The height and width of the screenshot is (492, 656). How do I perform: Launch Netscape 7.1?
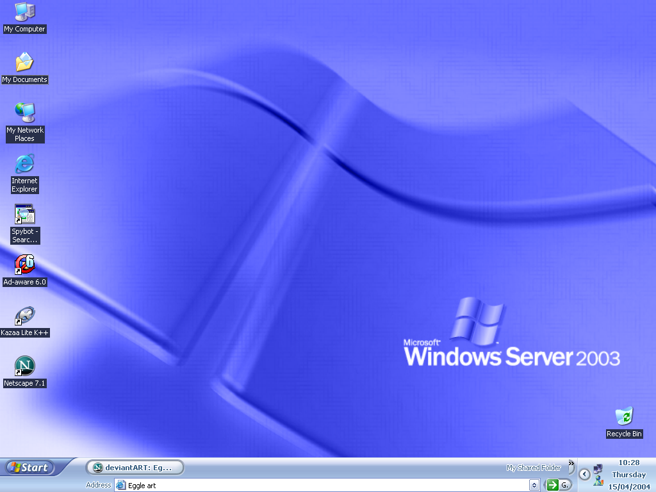24,365
